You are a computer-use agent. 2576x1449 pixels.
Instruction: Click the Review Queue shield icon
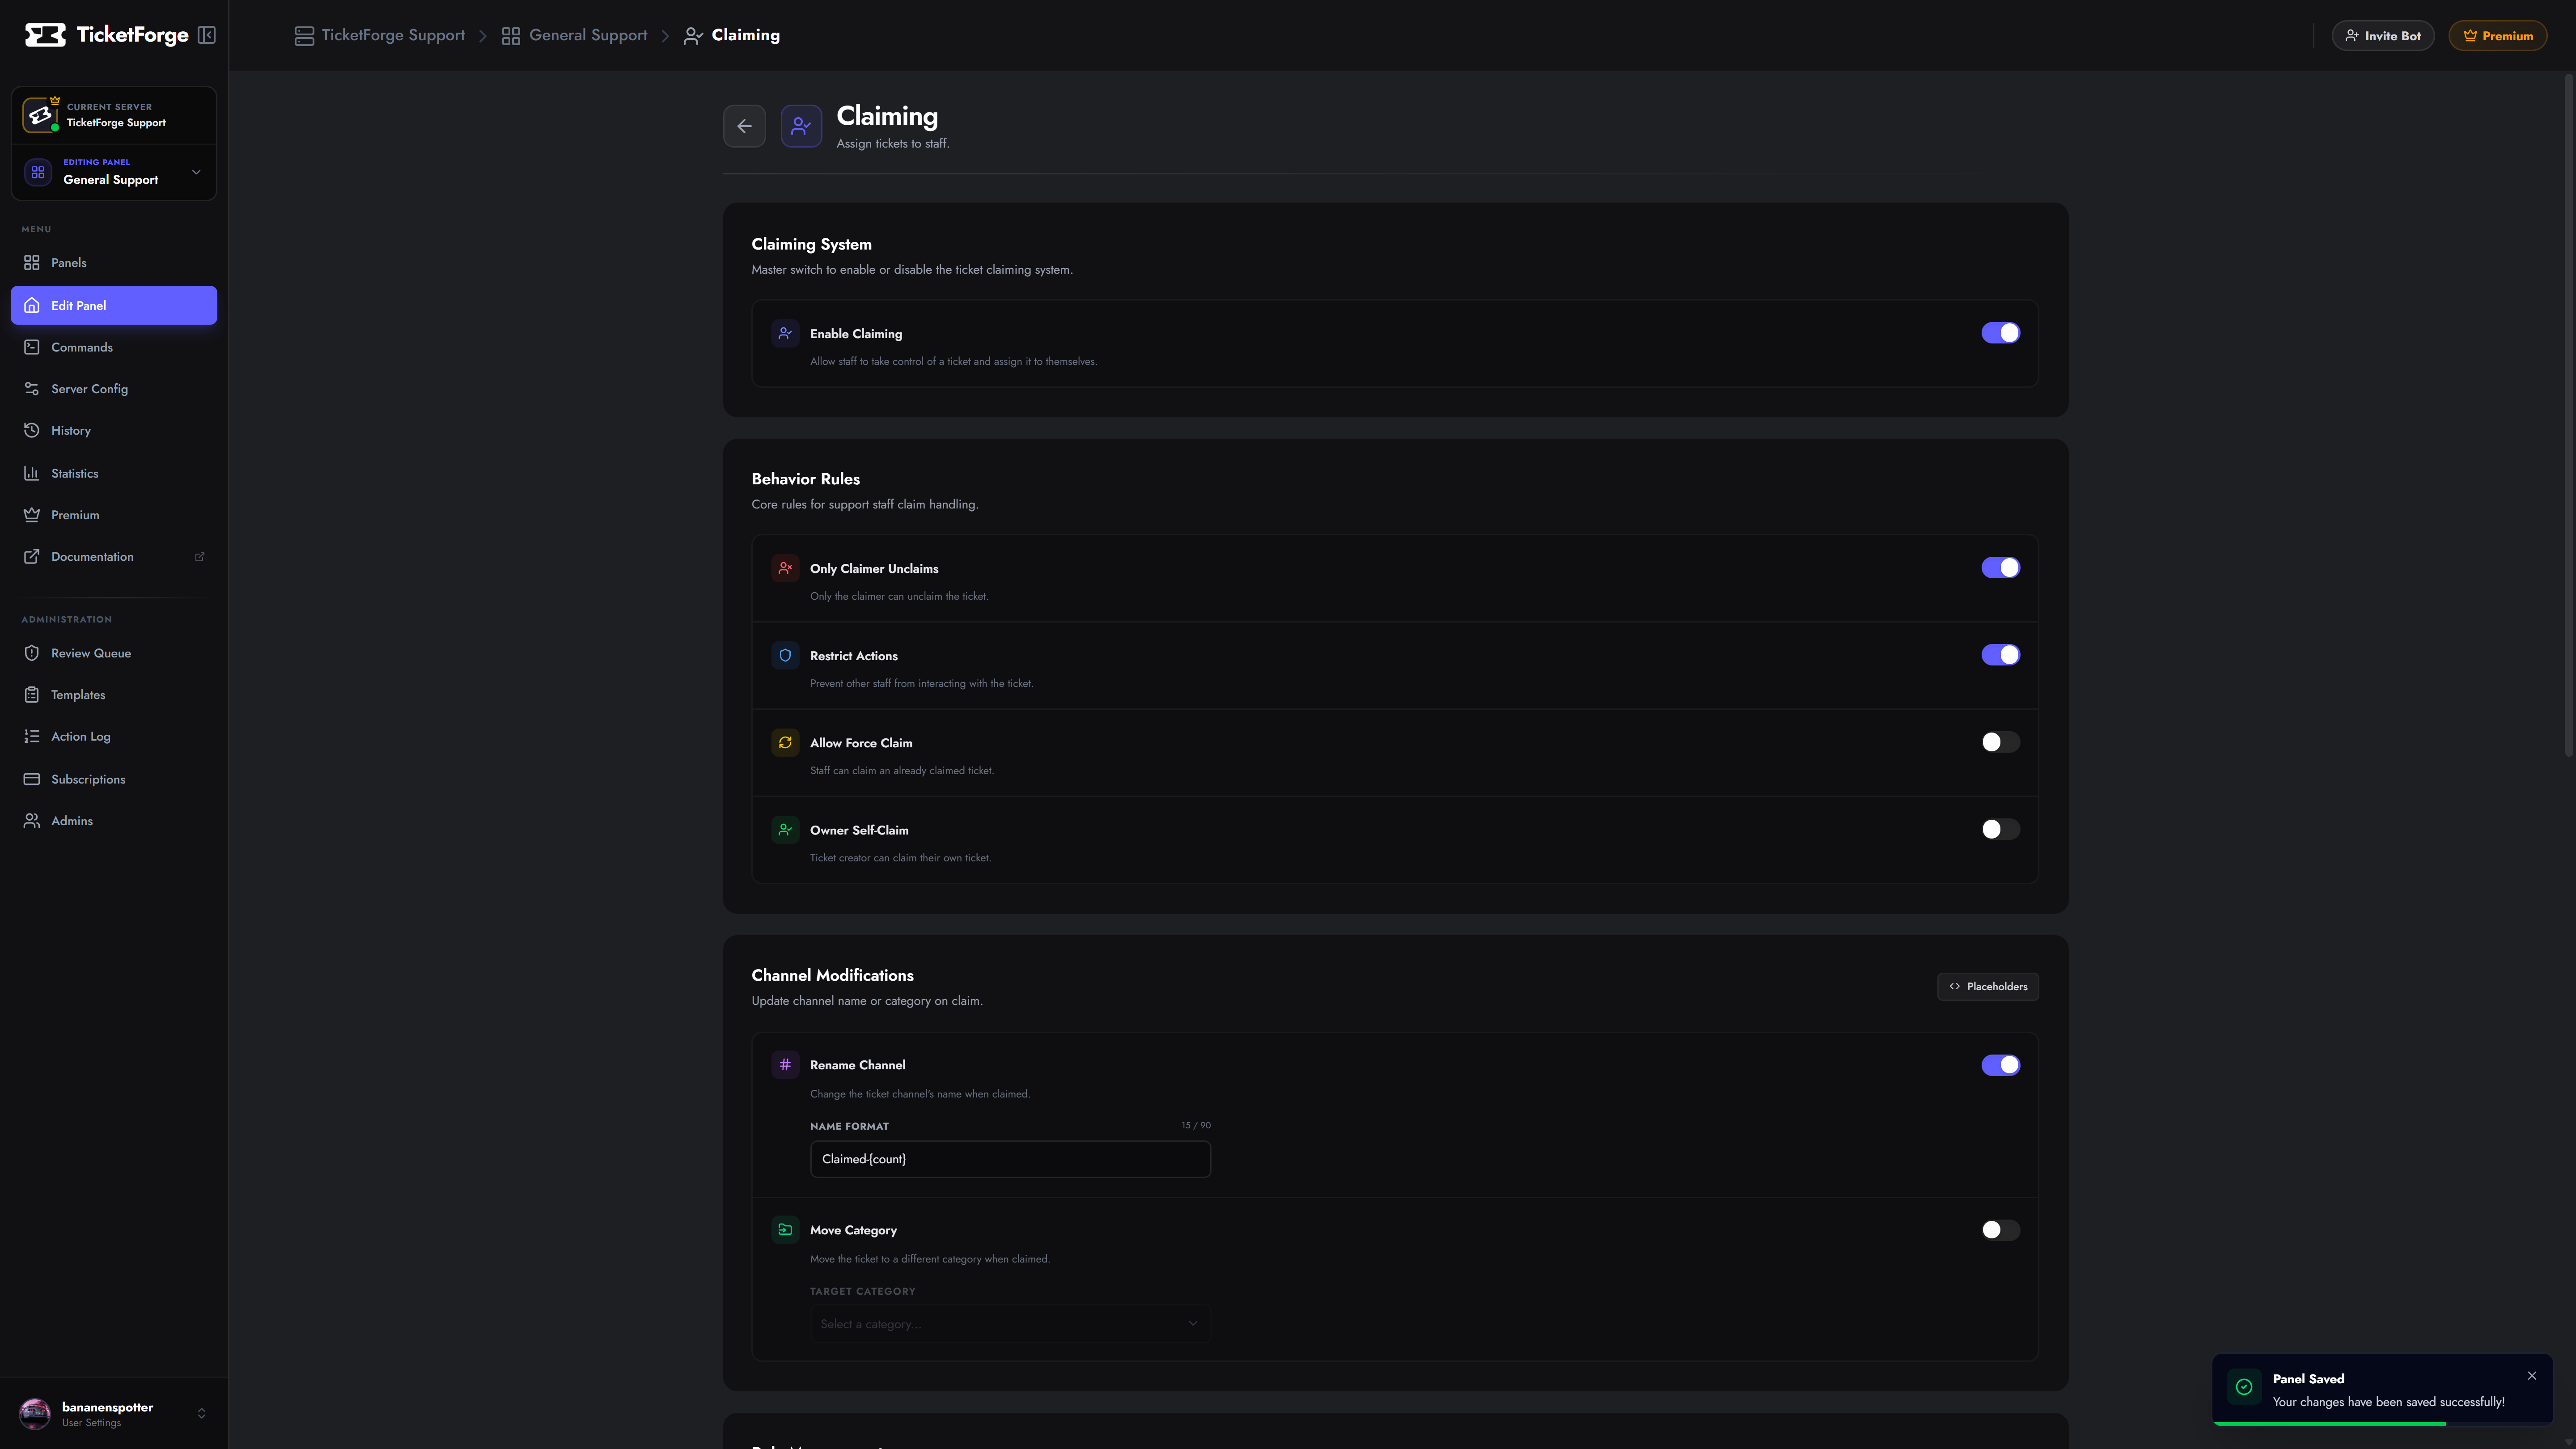tap(32, 653)
